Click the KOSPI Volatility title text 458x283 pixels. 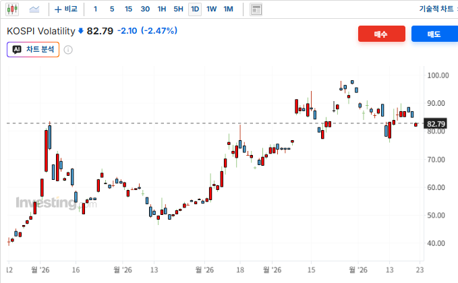(x=41, y=31)
